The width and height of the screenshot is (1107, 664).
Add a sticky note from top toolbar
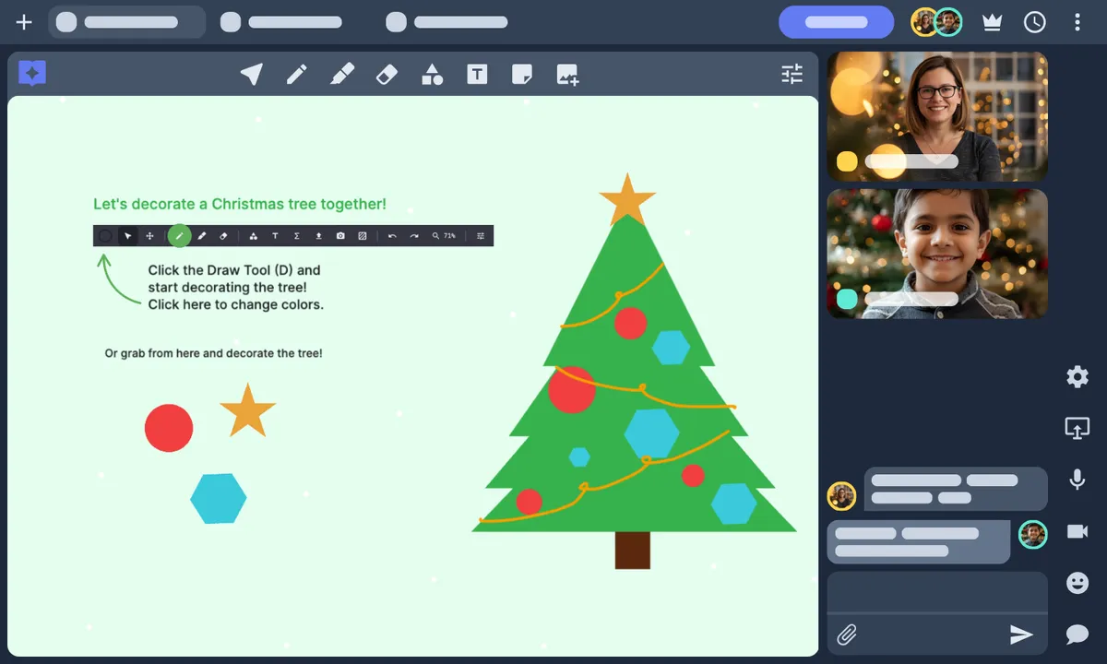pyautogui.click(x=522, y=74)
